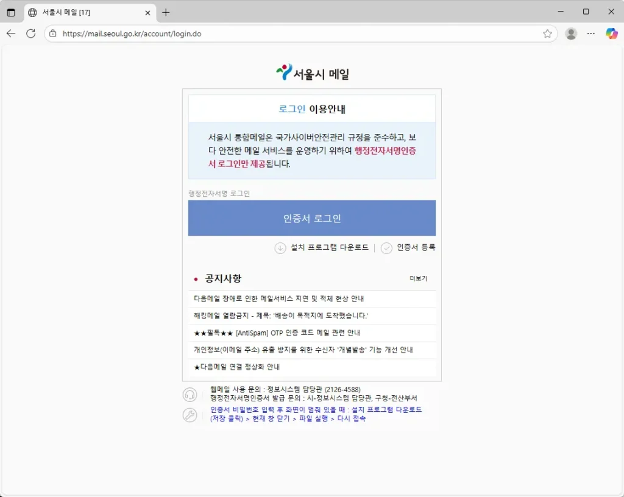624x497 pixels.
Task: Open the 인증서 등록 link
Action: coord(416,247)
